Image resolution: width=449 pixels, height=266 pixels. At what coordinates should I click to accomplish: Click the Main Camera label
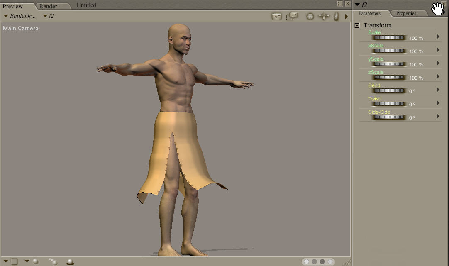tap(21, 28)
